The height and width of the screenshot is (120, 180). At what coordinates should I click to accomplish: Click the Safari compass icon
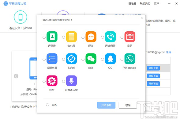tap(71, 59)
